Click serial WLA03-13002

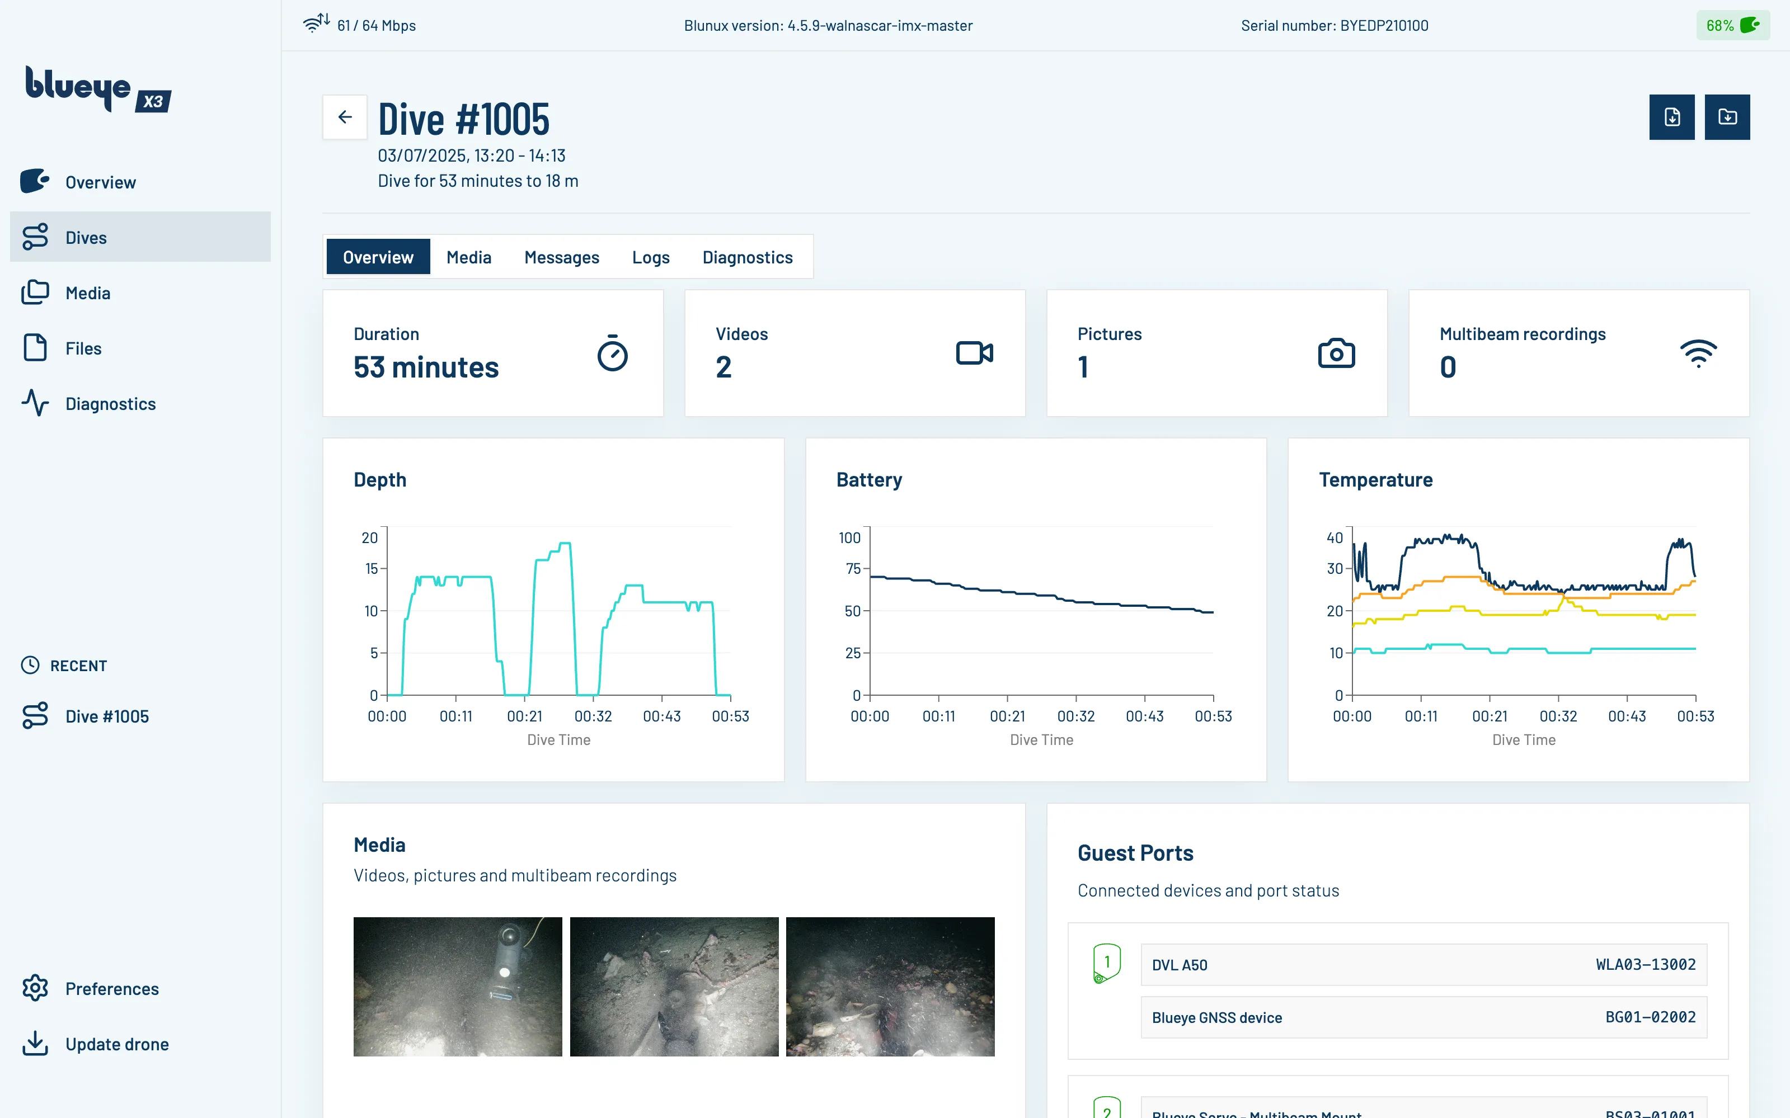[1645, 964]
